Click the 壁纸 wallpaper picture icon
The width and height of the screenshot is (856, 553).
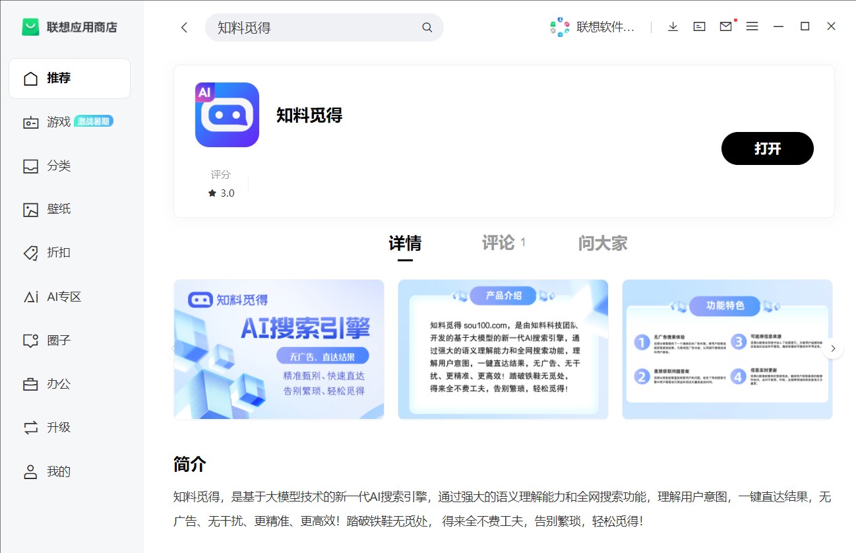pyautogui.click(x=30, y=210)
